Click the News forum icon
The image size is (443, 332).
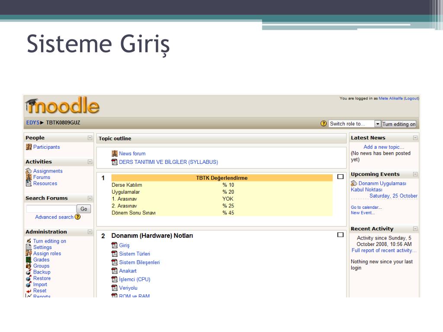click(x=114, y=153)
